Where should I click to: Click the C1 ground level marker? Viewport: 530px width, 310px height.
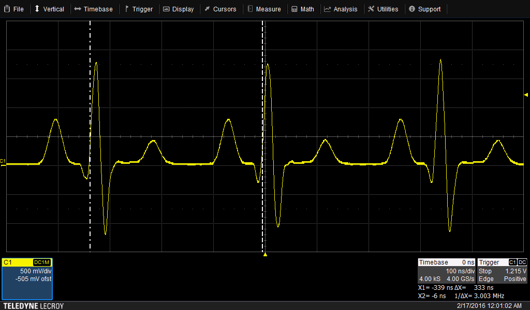[3, 162]
